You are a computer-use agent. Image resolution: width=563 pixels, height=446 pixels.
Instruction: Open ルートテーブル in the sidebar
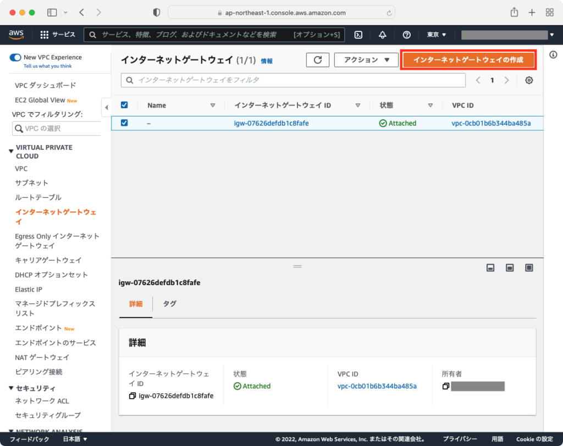tap(38, 197)
